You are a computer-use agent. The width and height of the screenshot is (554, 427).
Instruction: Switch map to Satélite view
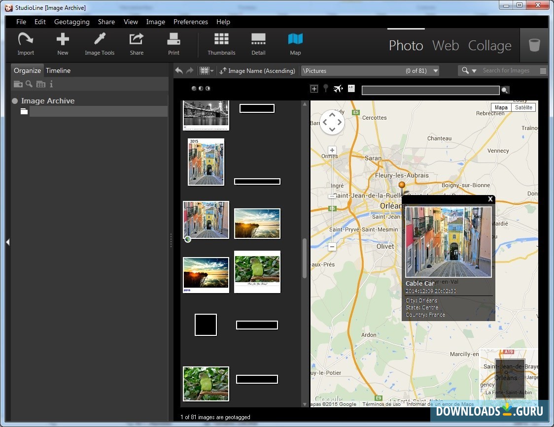click(x=523, y=107)
